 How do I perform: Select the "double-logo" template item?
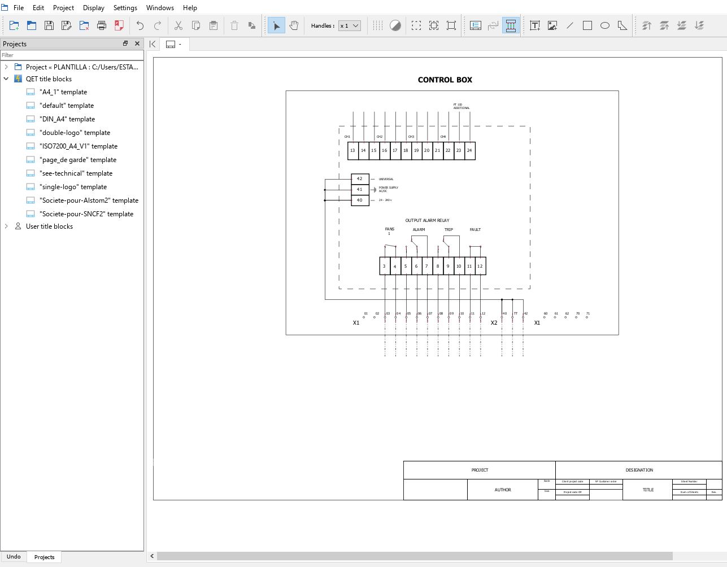75,133
